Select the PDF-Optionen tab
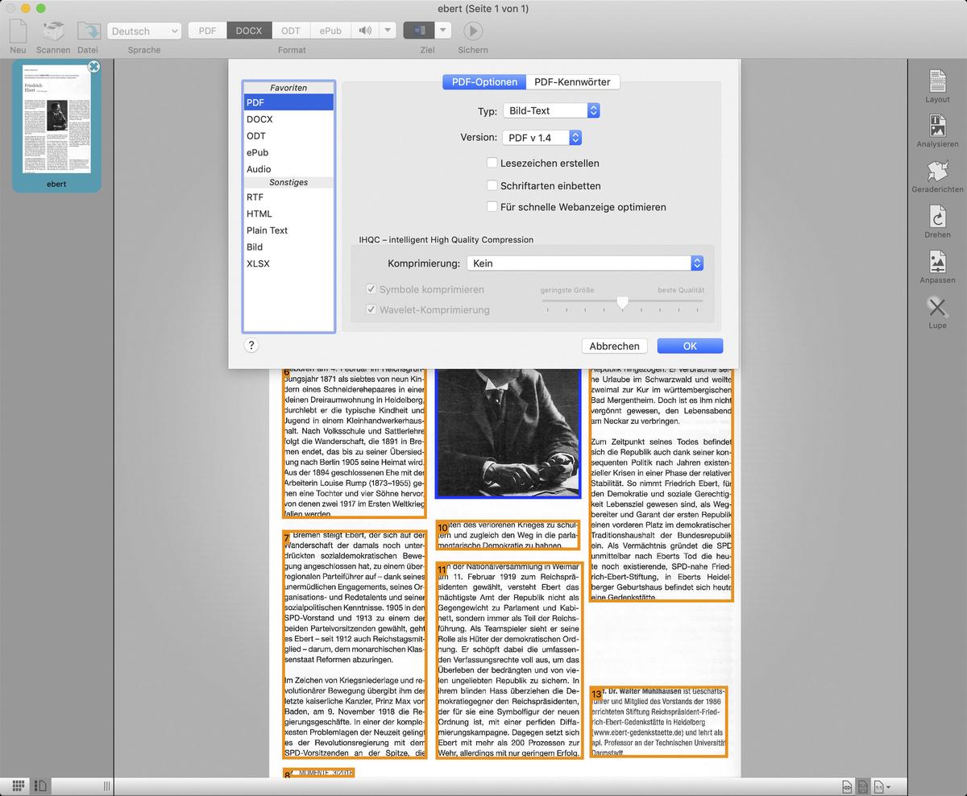Screen dimensions: 967x796 (484, 81)
